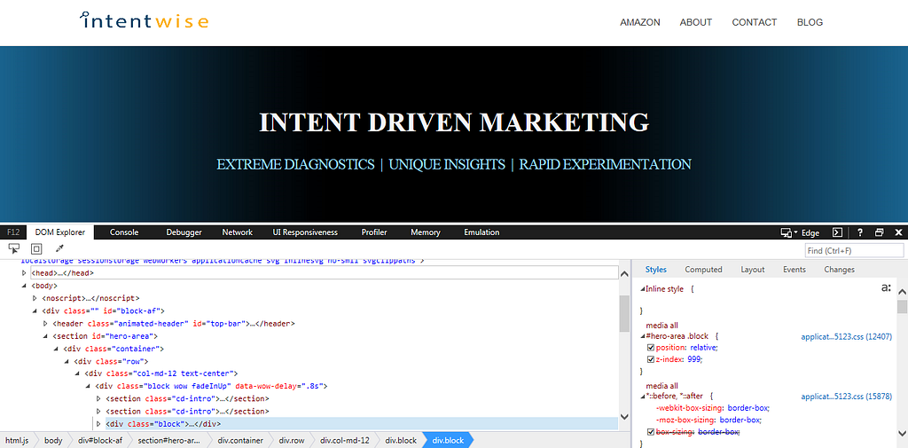Select the color picker eyedropper tool
The image size is (908, 448).
click(59, 250)
